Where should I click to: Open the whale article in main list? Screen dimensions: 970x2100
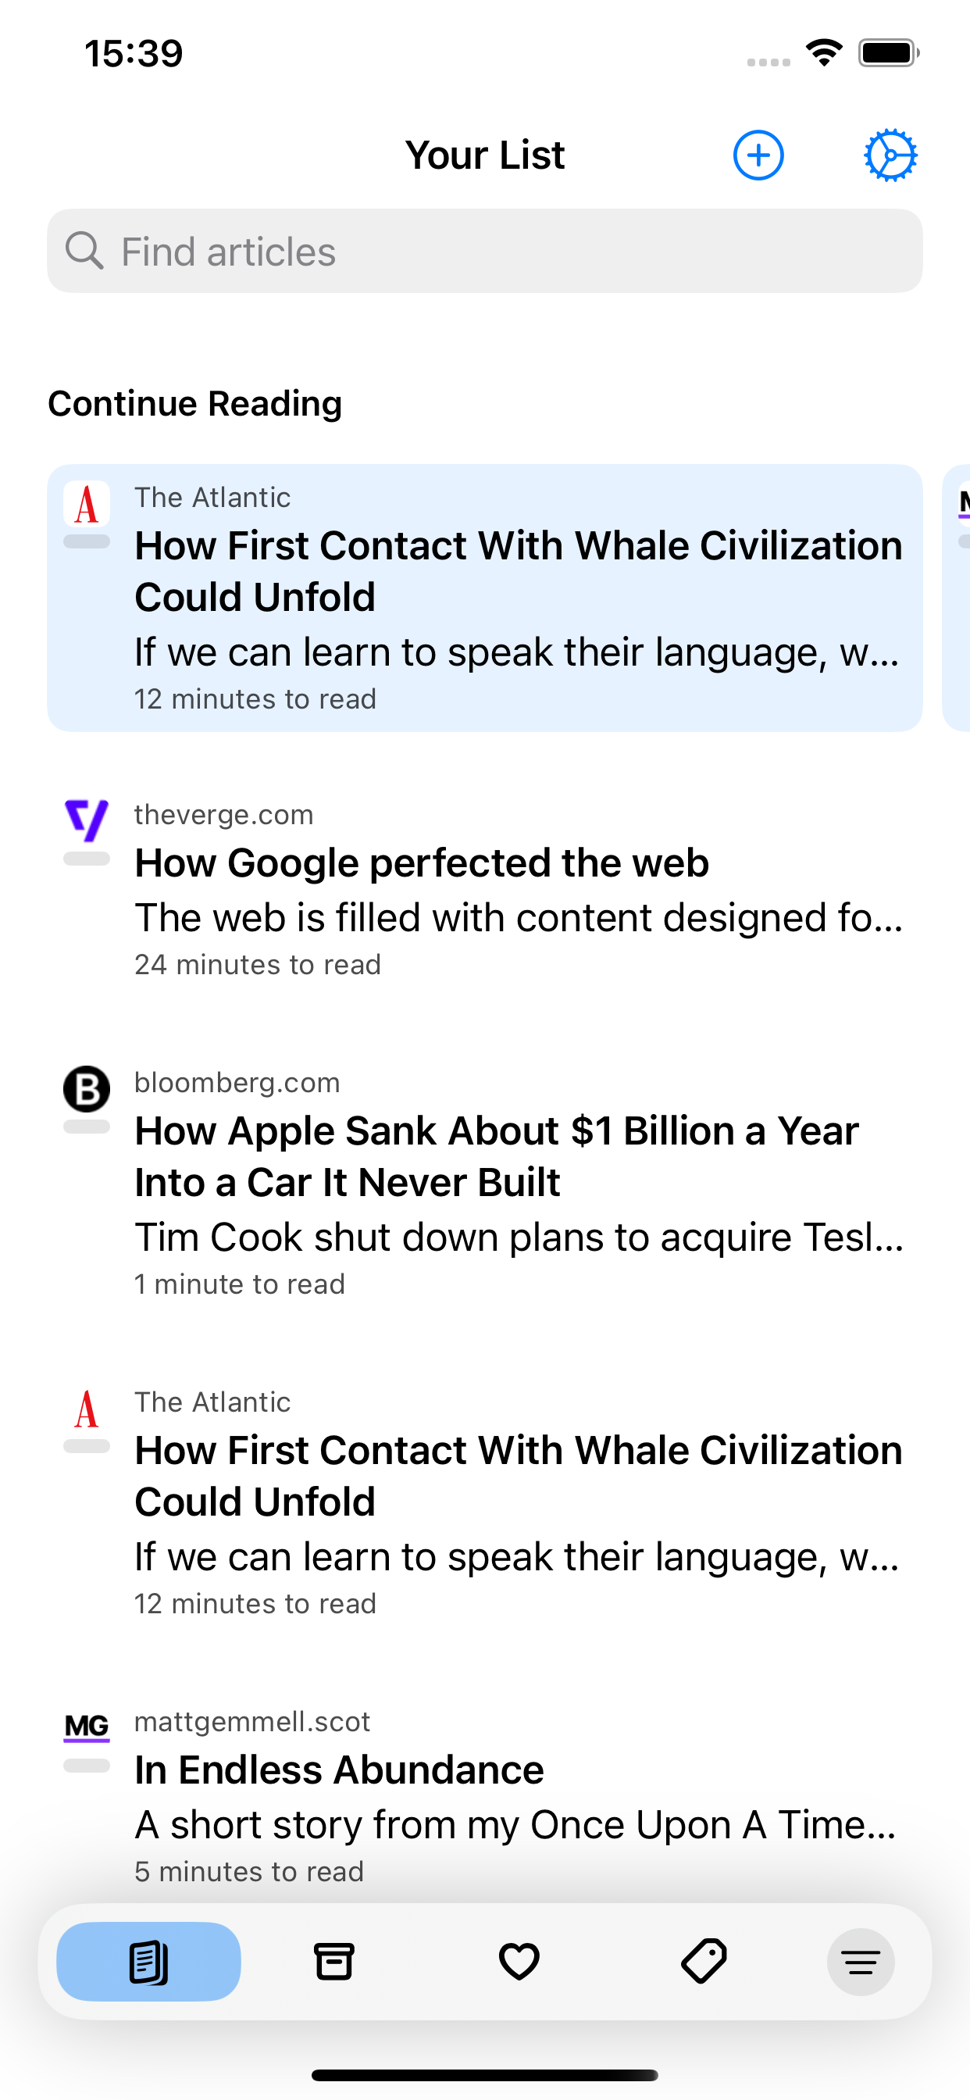(x=485, y=1502)
